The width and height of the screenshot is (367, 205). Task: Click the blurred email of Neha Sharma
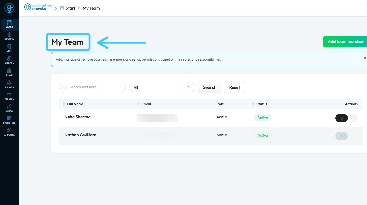point(157,118)
